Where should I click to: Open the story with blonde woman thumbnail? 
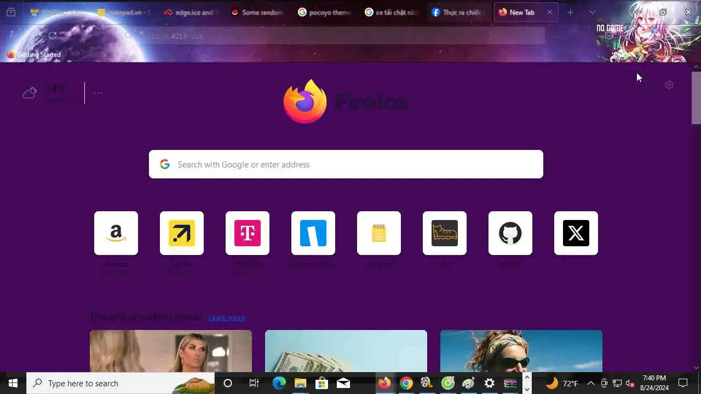tap(171, 351)
